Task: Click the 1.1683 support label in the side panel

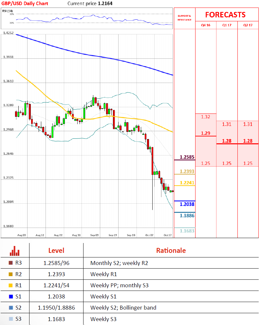Action: click(x=187, y=231)
